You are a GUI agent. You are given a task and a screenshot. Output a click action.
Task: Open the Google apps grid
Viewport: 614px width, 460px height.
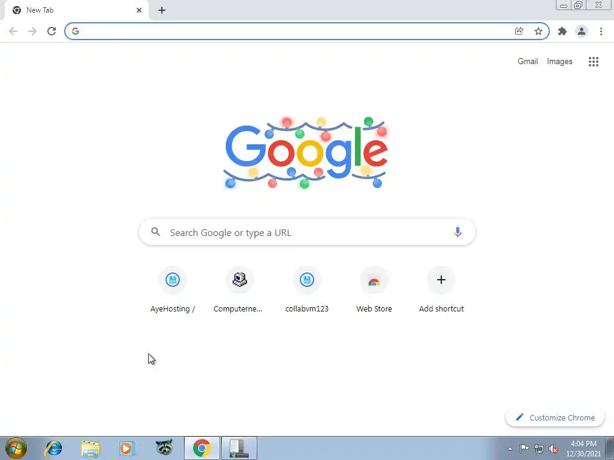[594, 62]
